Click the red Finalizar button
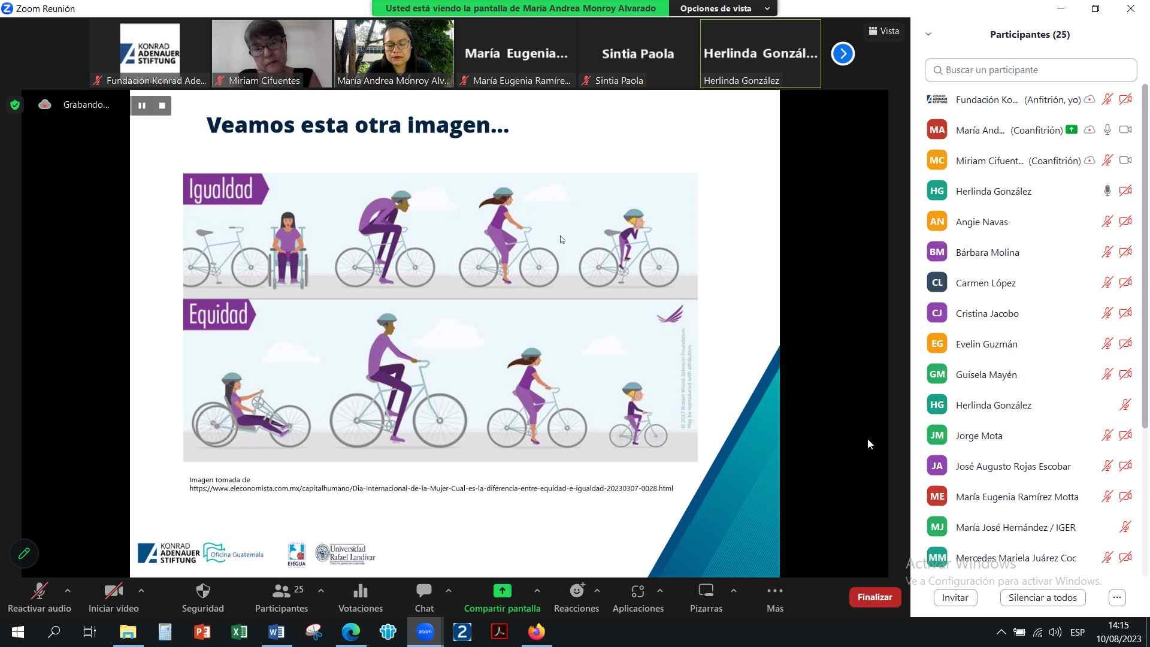 pos(874,597)
